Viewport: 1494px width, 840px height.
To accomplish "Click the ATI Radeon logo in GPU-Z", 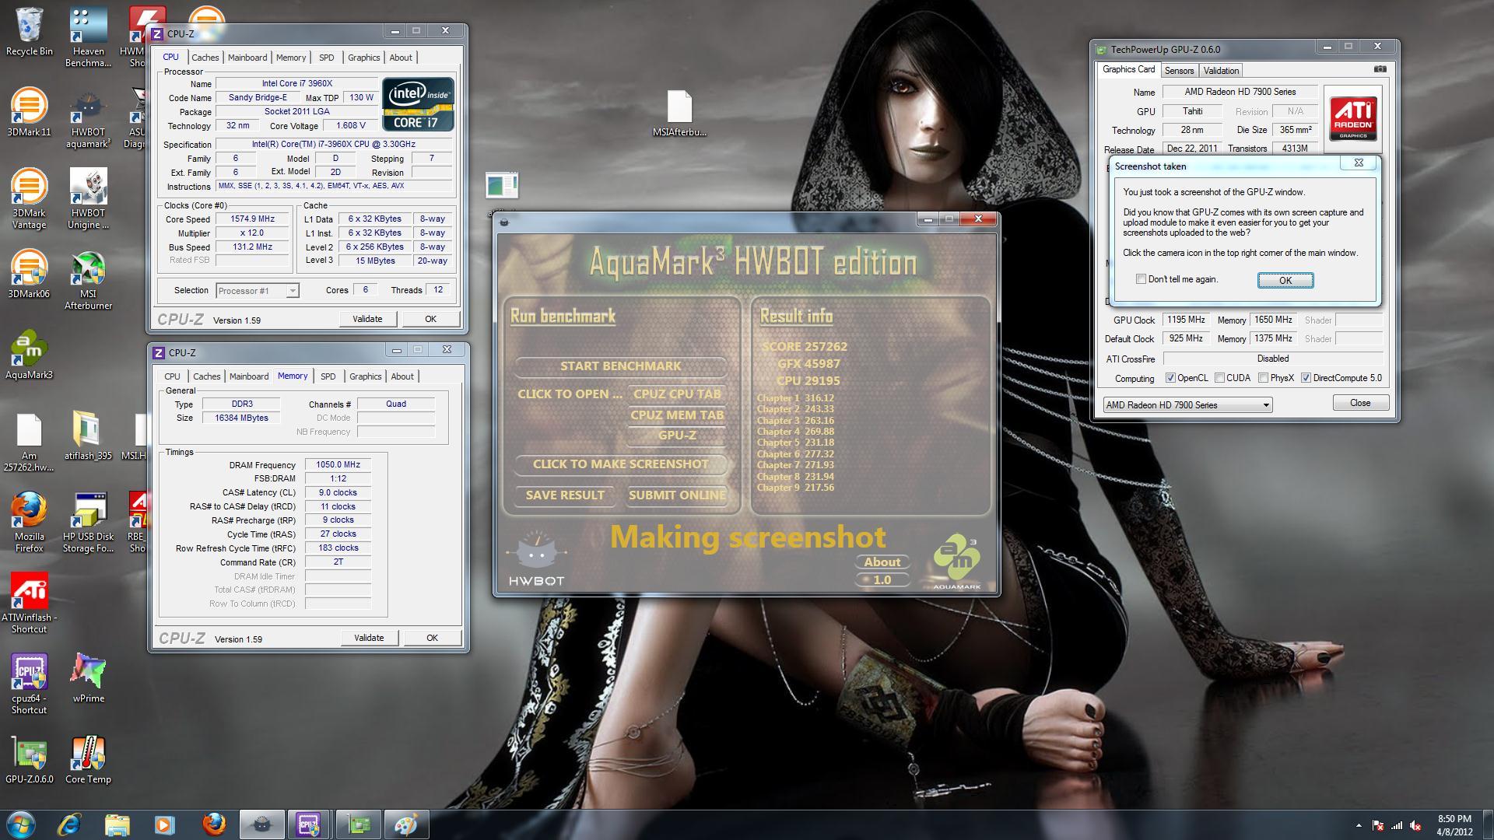I will click(x=1353, y=118).
